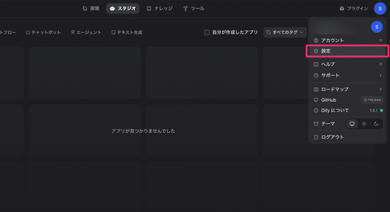This screenshot has height=212, width=390.
Task: Filter apps by エージェント type
Action: tap(86, 32)
